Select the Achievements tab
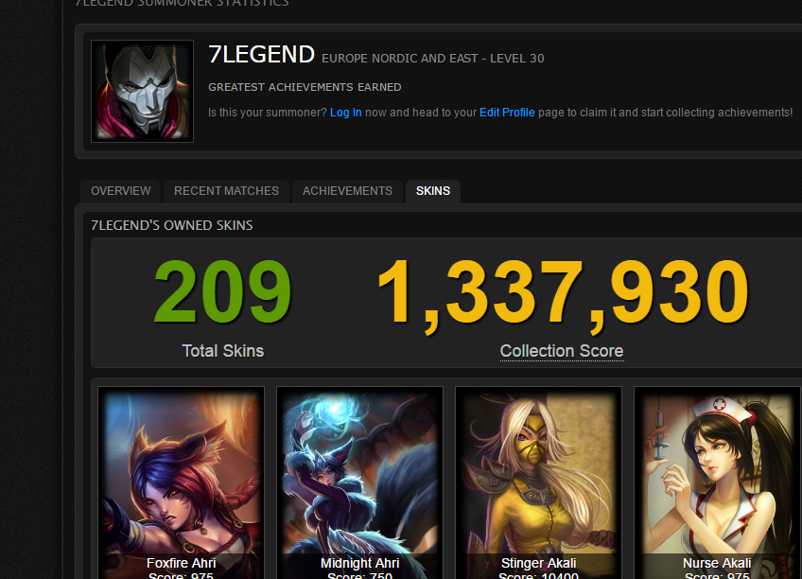The height and width of the screenshot is (579, 802). point(347,191)
